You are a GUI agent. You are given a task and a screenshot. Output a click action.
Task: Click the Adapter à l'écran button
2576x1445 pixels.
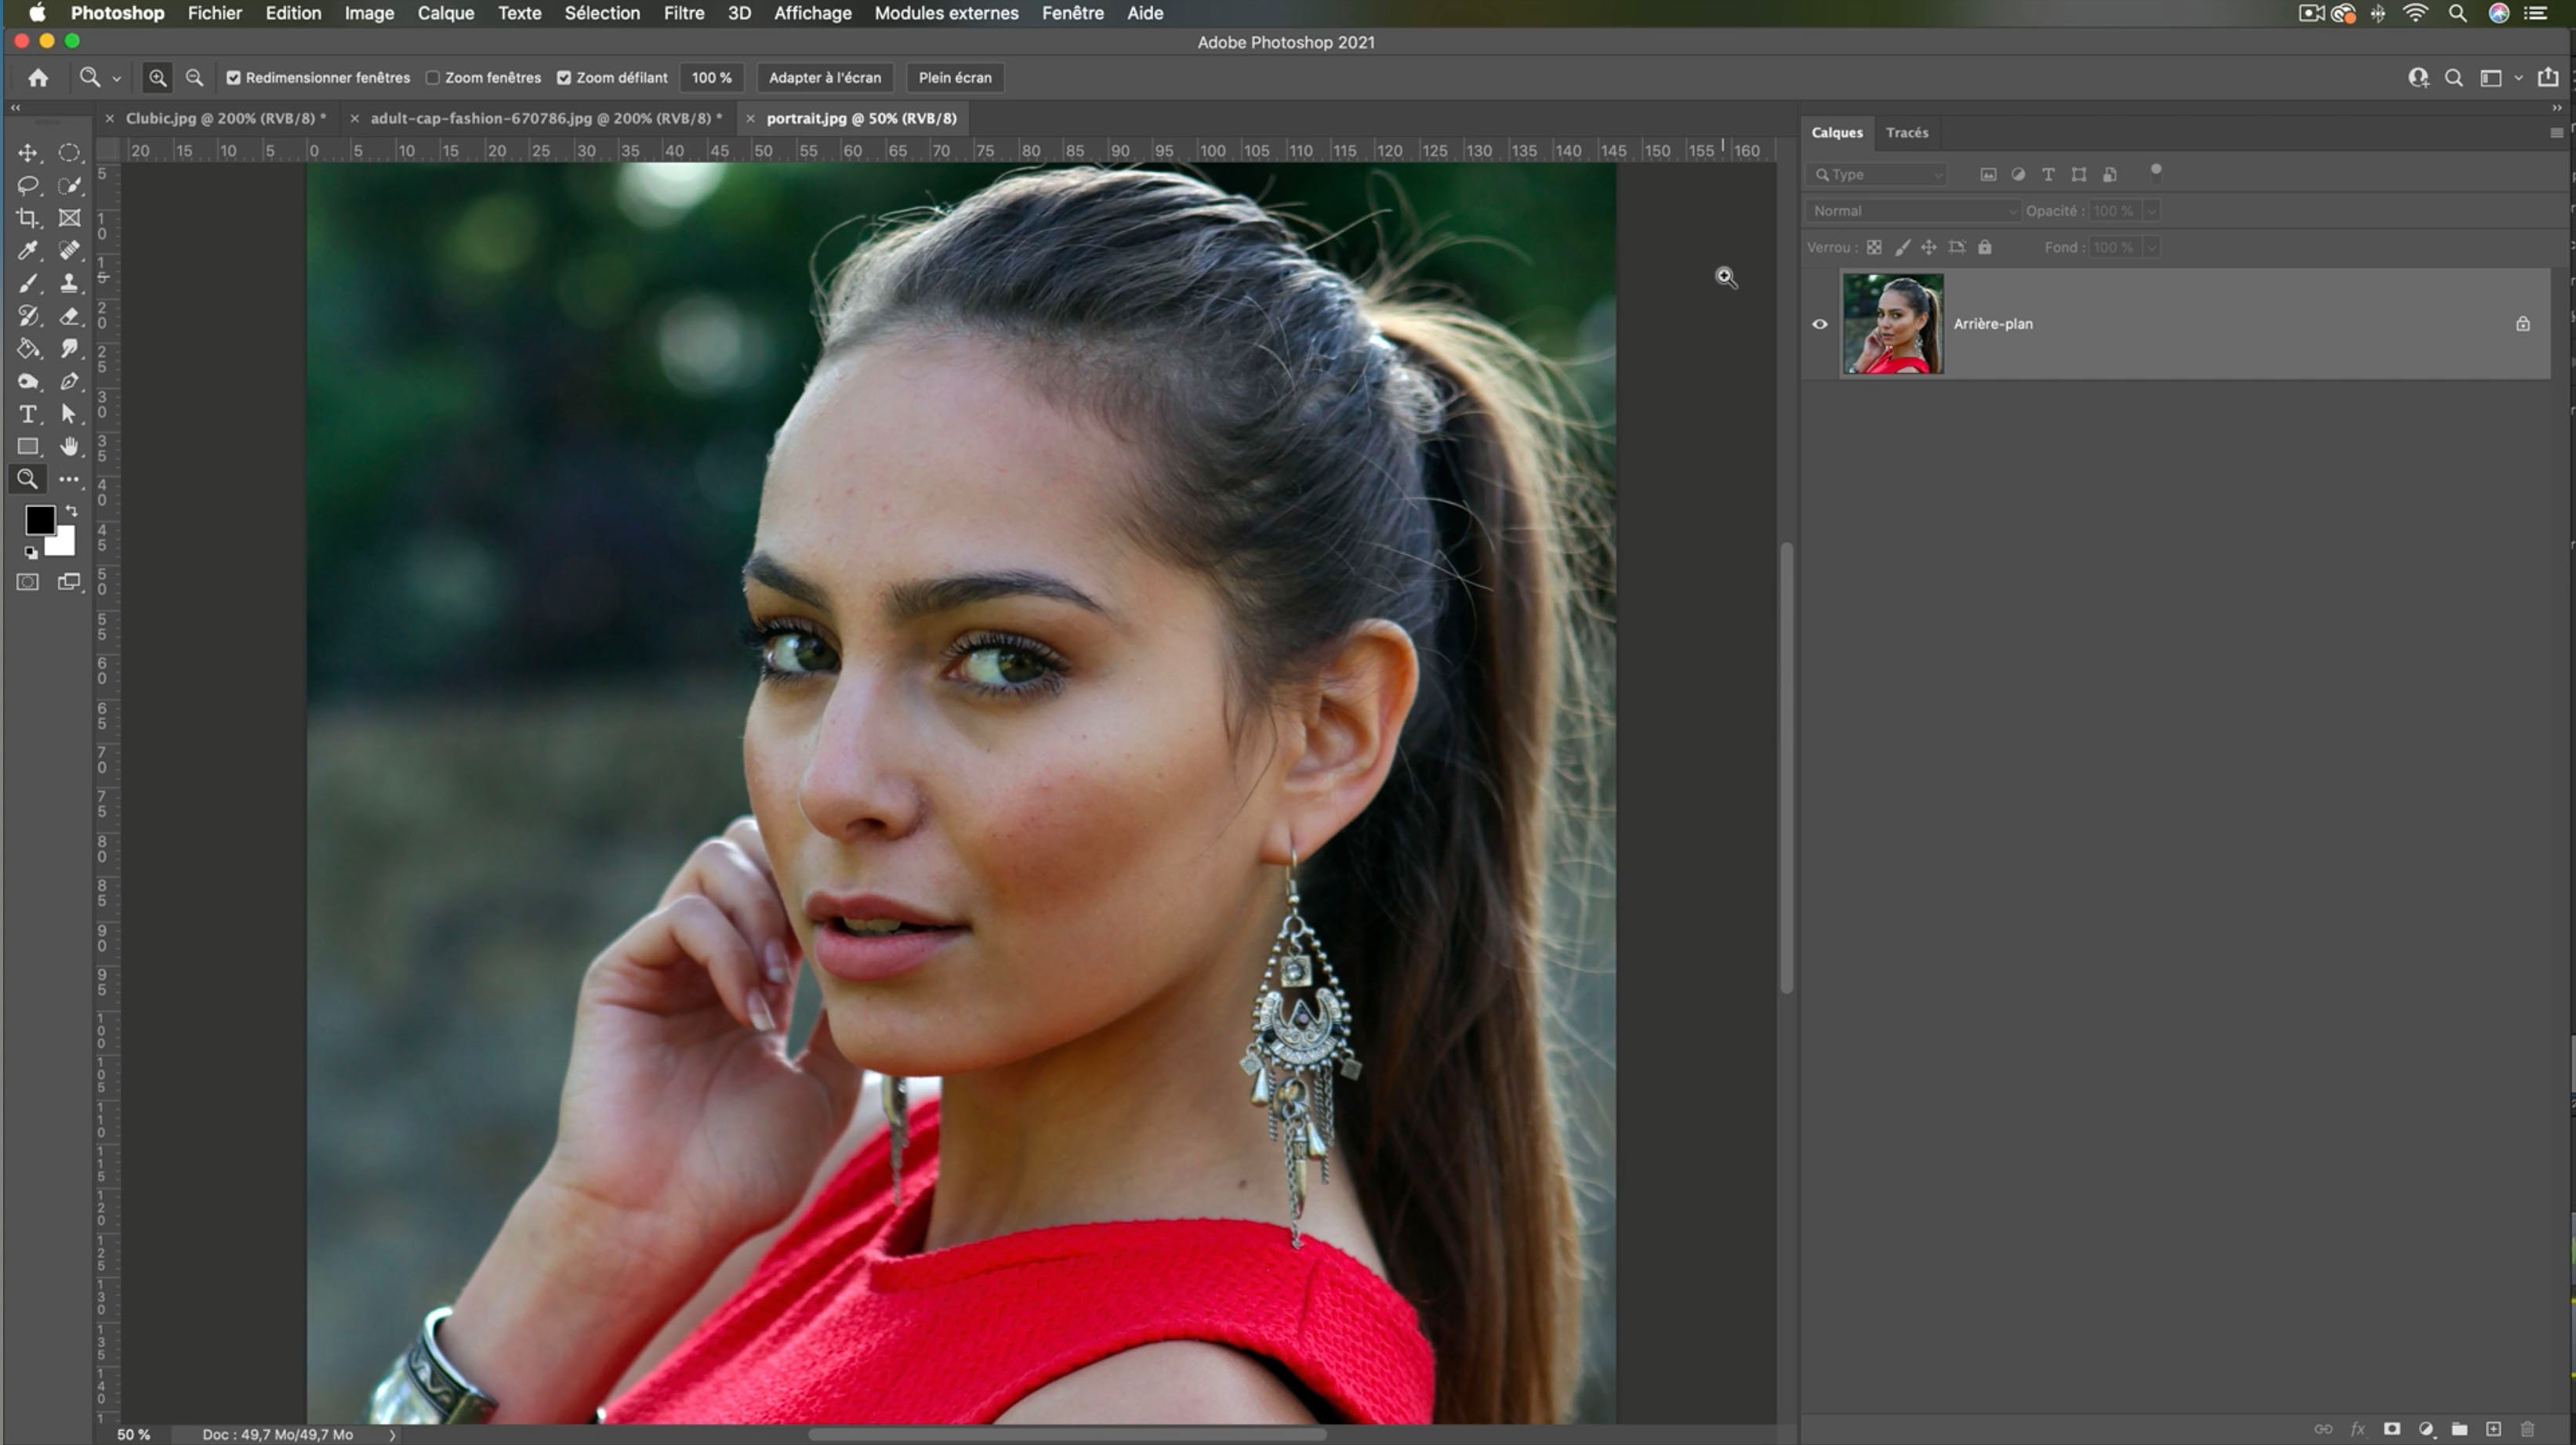(824, 78)
